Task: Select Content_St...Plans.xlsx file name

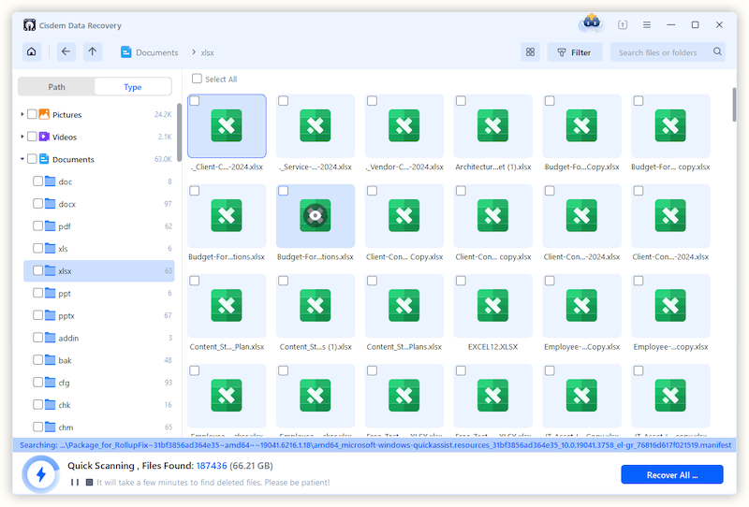Action: pos(404,347)
